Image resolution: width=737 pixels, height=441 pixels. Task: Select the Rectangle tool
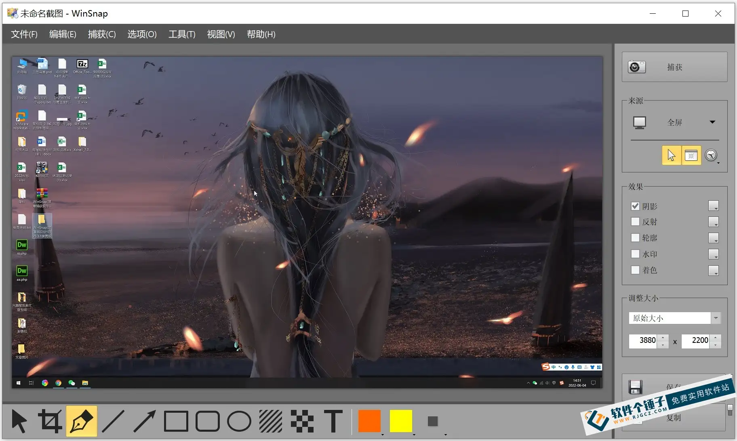pyautogui.click(x=176, y=421)
